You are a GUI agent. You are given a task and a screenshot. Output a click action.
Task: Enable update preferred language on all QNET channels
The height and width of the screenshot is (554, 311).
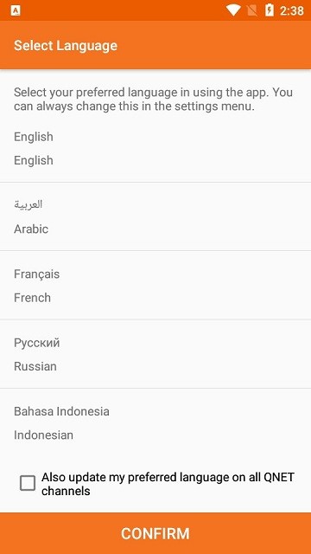[x=28, y=483]
